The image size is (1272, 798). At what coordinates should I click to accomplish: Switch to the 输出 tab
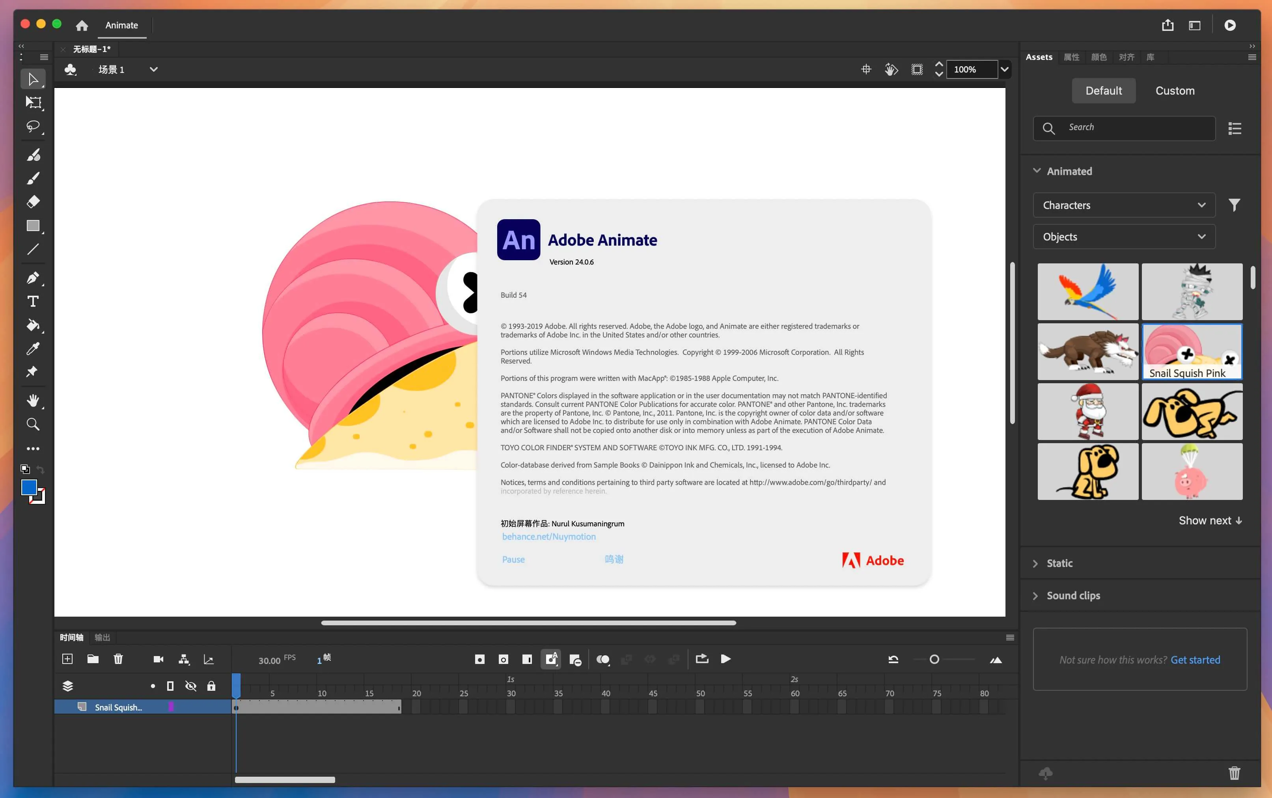pyautogui.click(x=102, y=638)
